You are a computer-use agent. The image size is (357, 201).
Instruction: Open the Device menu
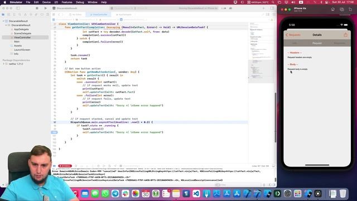(x=46, y=2)
